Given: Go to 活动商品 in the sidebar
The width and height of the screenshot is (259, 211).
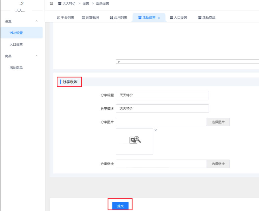Looking at the screenshot, I should pos(16,68).
